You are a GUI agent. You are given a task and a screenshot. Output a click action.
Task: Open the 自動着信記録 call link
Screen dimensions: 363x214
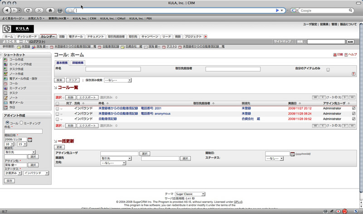pos(108,119)
